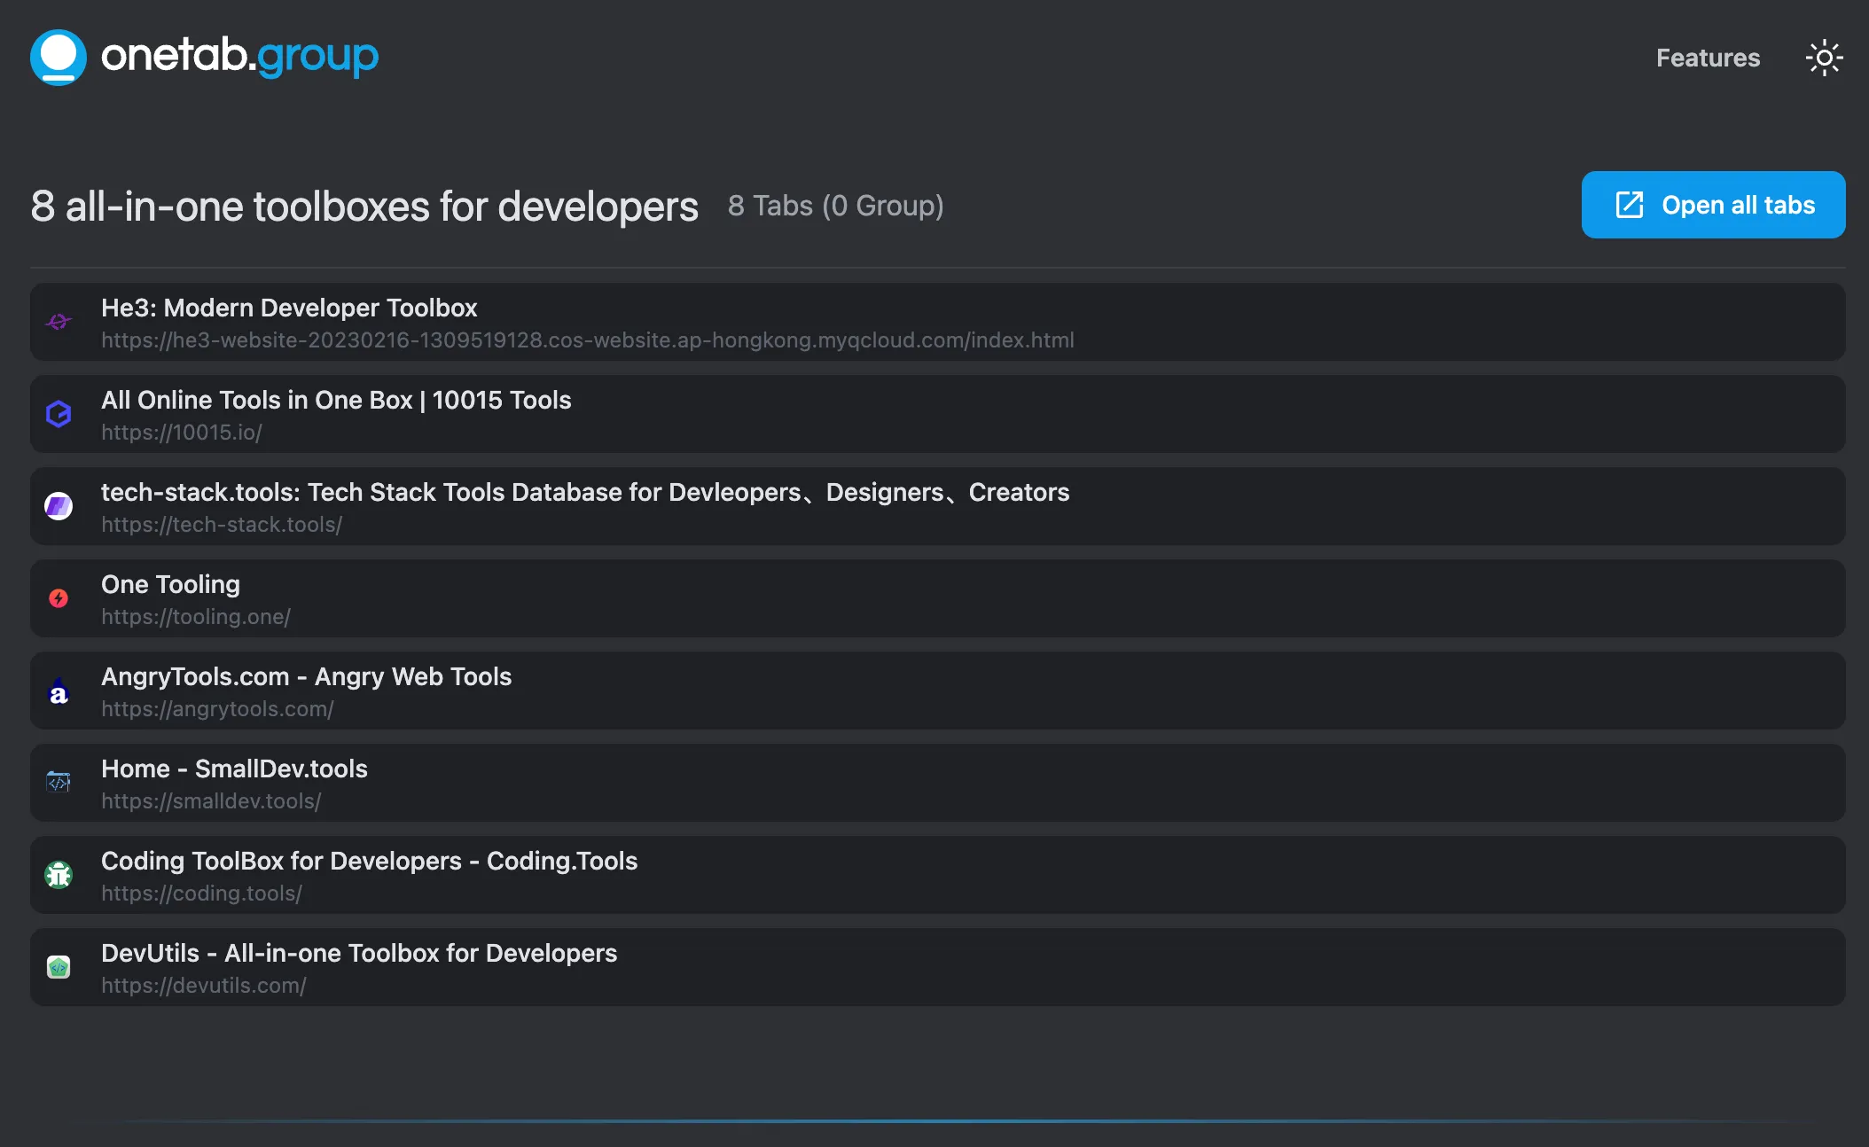Click the DevUtils green favicon

(x=59, y=967)
